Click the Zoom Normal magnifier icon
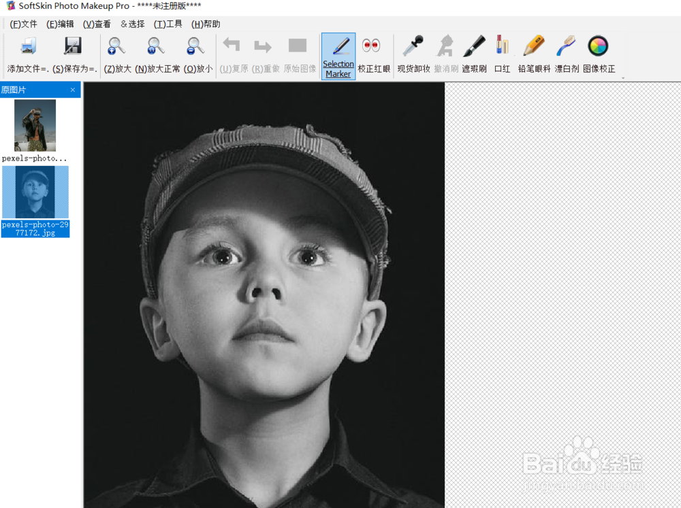The width and height of the screenshot is (681, 508). click(155, 46)
